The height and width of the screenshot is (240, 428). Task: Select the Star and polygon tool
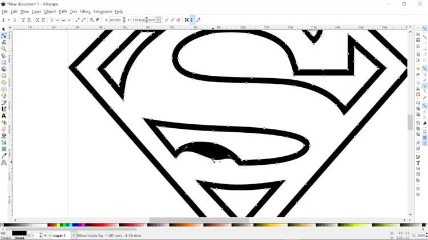pyautogui.click(x=3, y=82)
